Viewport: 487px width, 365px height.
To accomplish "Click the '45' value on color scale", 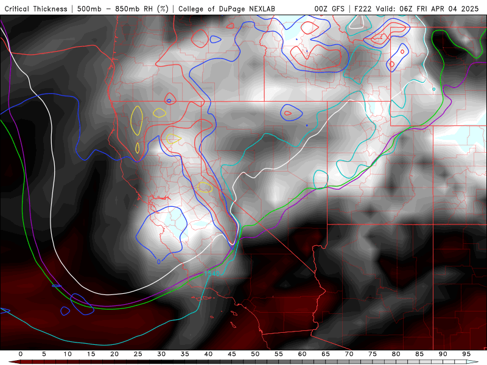I will tap(232, 354).
